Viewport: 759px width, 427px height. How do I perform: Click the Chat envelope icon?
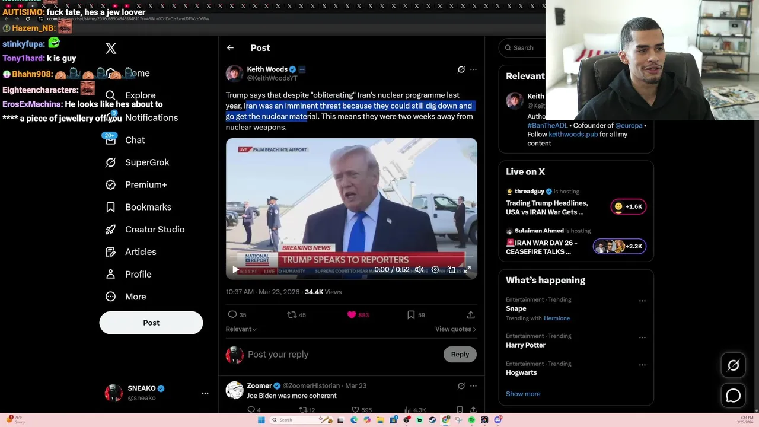[110, 140]
